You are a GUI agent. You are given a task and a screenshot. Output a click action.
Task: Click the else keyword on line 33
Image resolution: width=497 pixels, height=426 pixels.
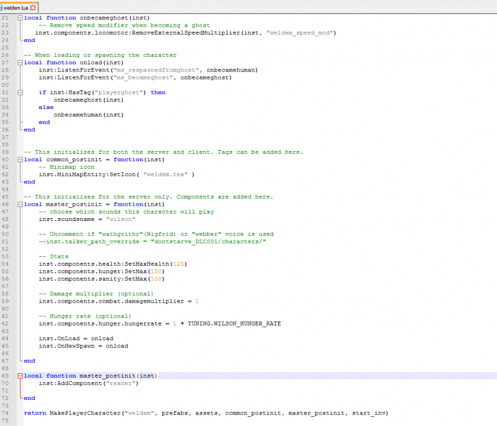[46, 107]
